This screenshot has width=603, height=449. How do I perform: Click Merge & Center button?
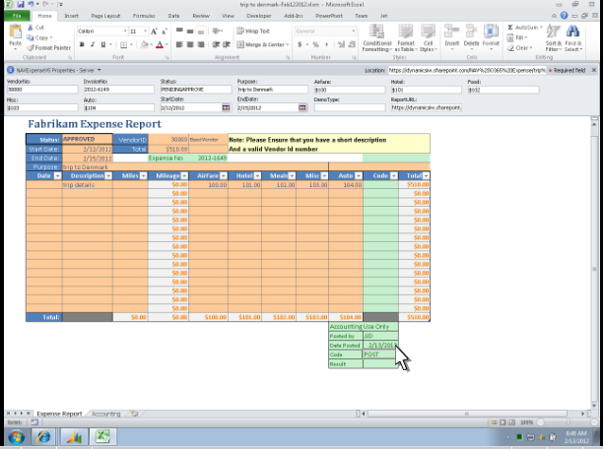[261, 44]
